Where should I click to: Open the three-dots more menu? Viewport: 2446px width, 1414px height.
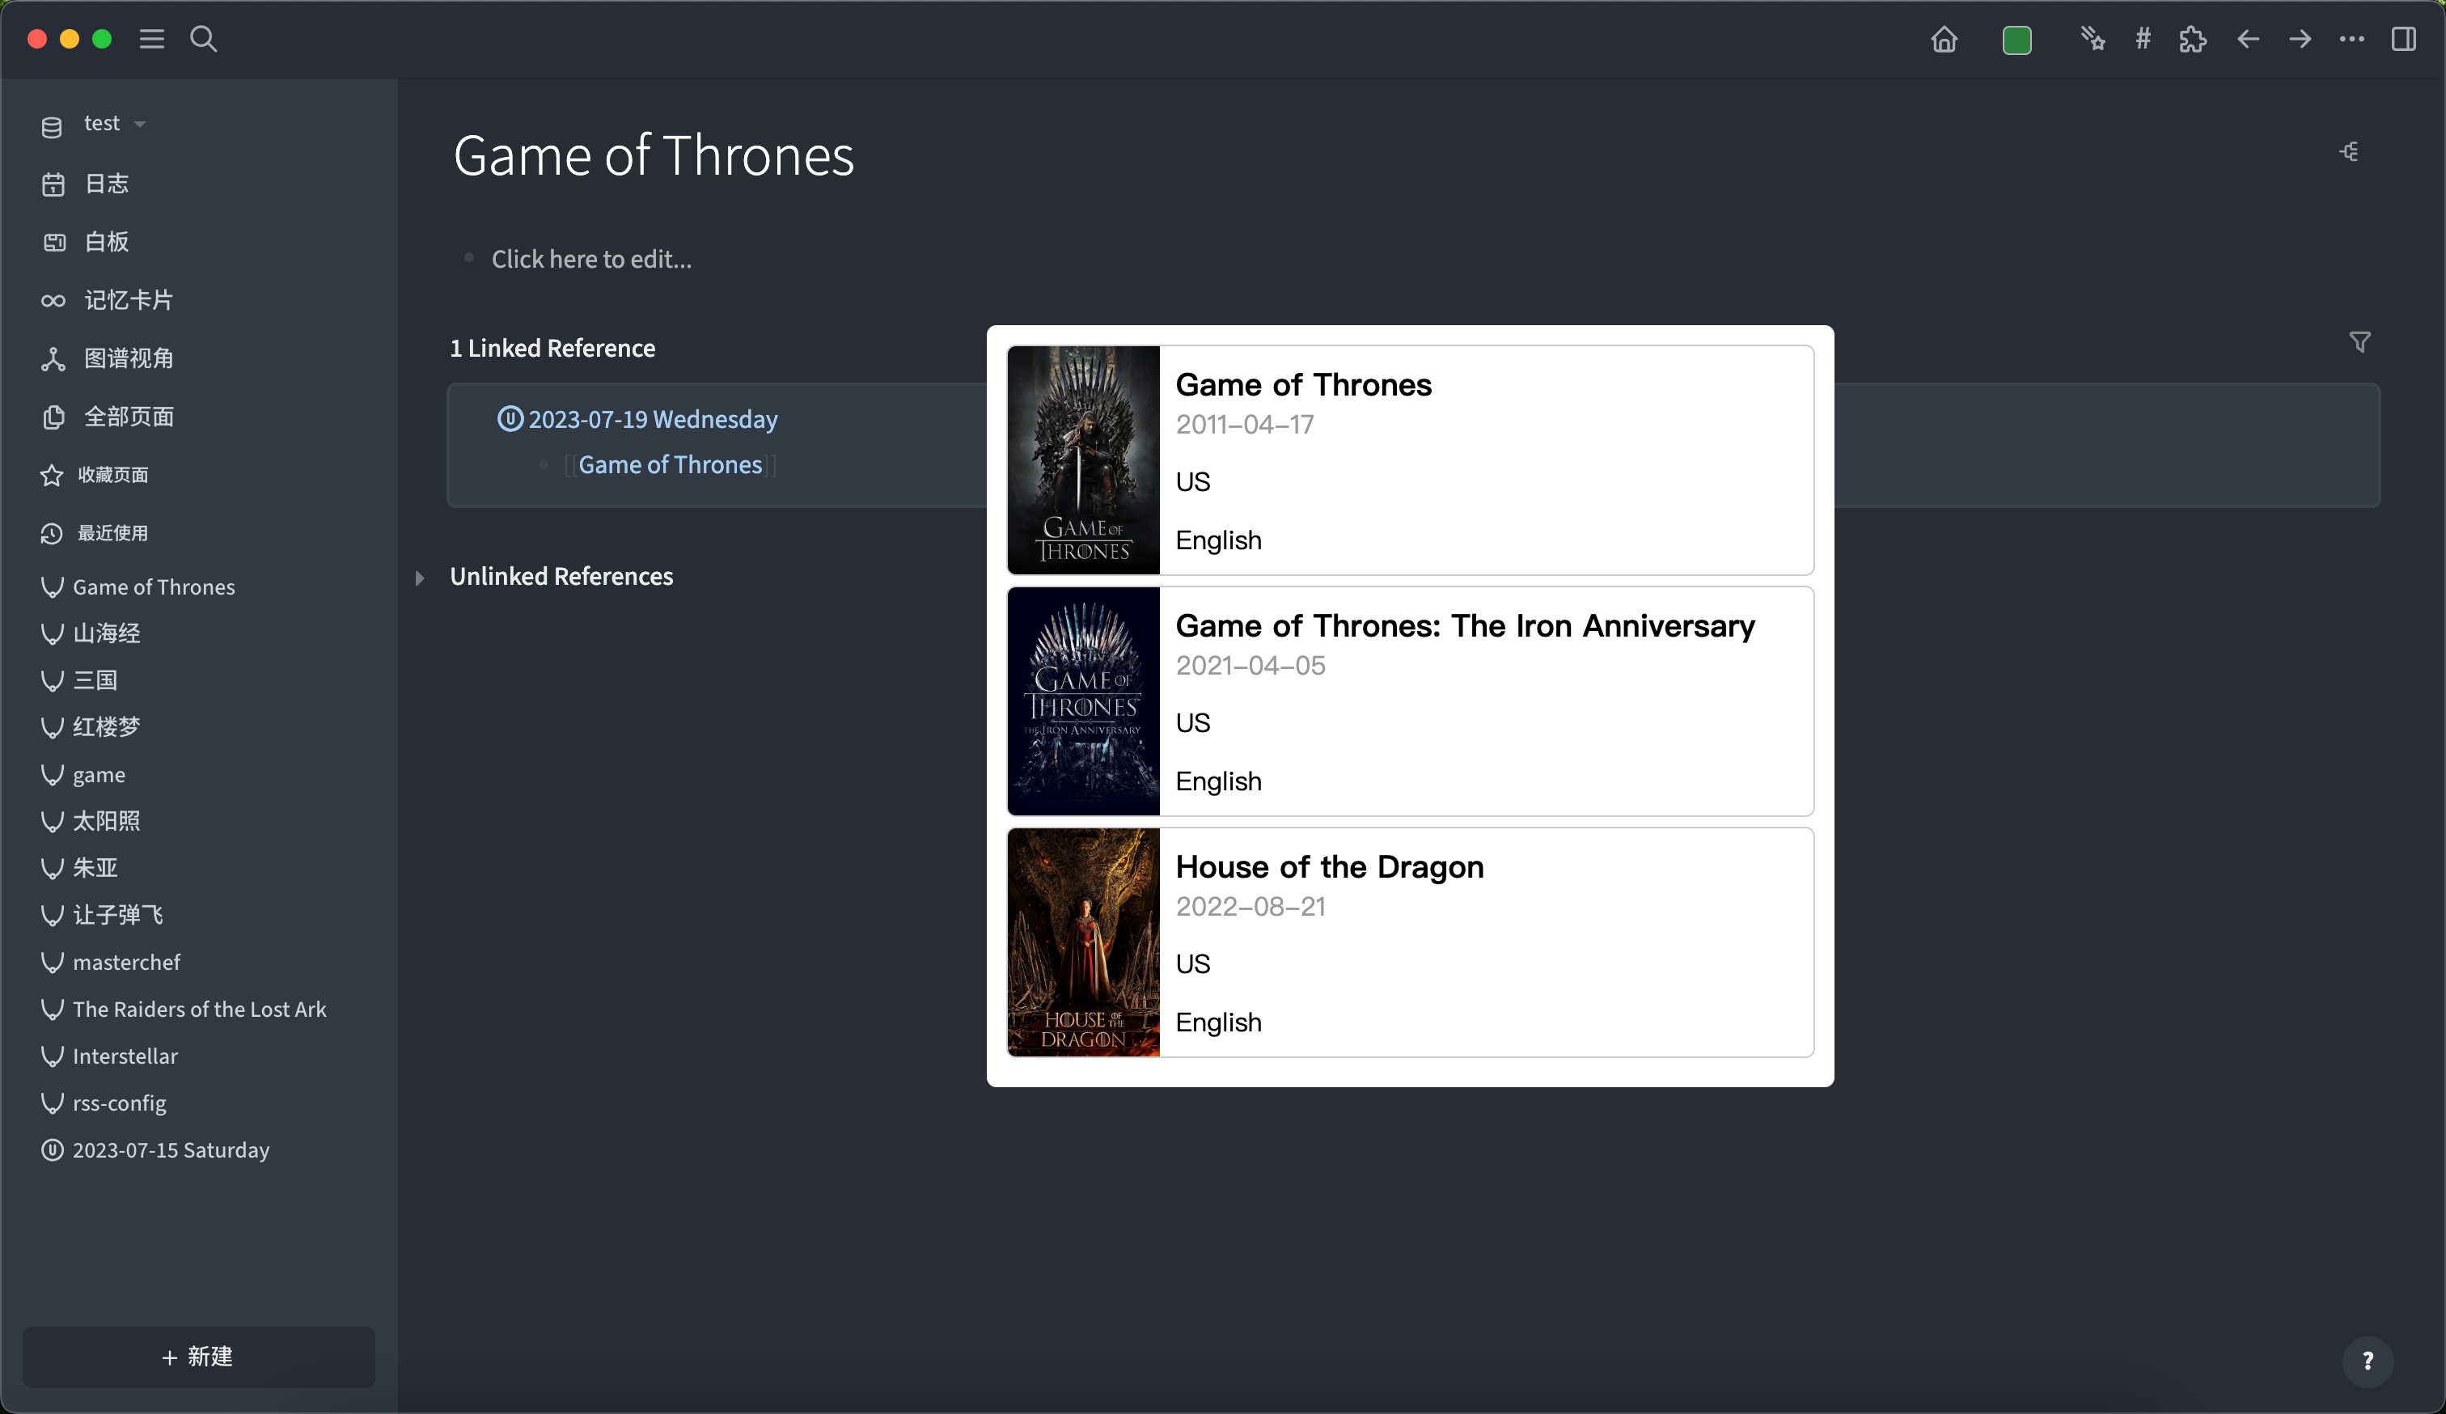coord(2352,40)
